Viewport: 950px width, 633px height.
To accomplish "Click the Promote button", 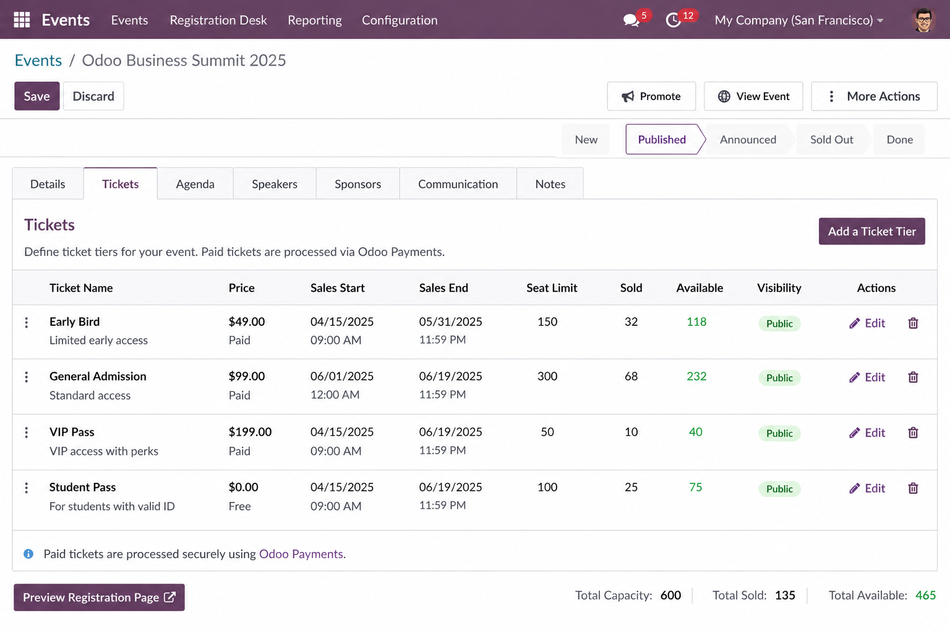I will click(651, 96).
